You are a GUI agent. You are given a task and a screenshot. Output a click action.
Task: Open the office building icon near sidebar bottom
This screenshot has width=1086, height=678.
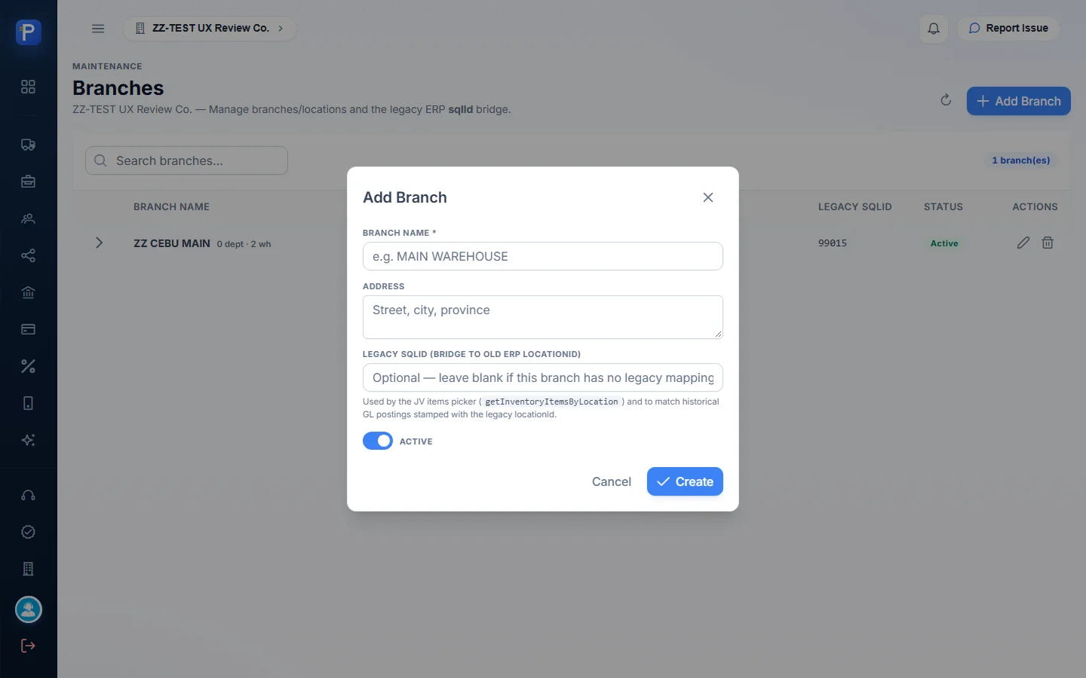tap(29, 569)
